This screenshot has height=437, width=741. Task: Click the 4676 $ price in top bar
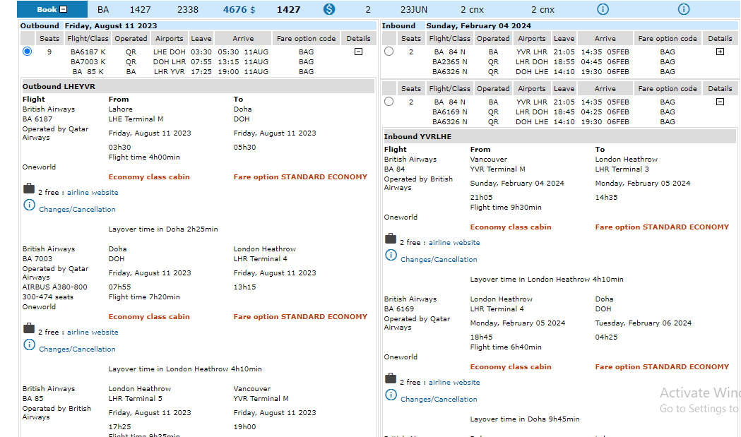tap(239, 9)
